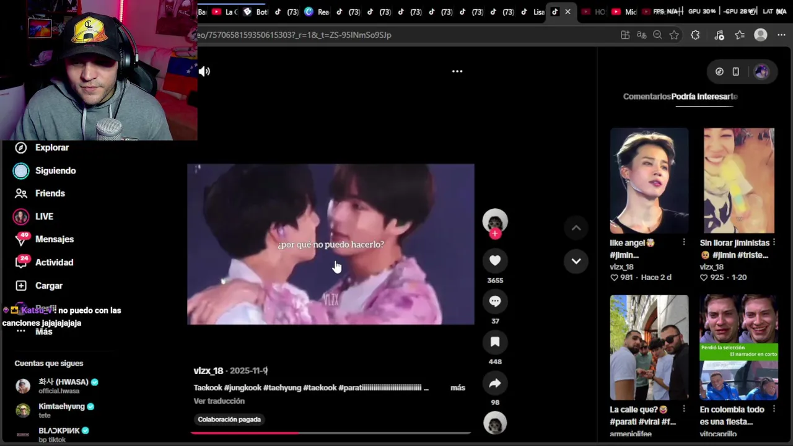The height and width of the screenshot is (446, 793).
Task: Click vlzx_18 under the 'like angel' card
Action: (x=623, y=267)
